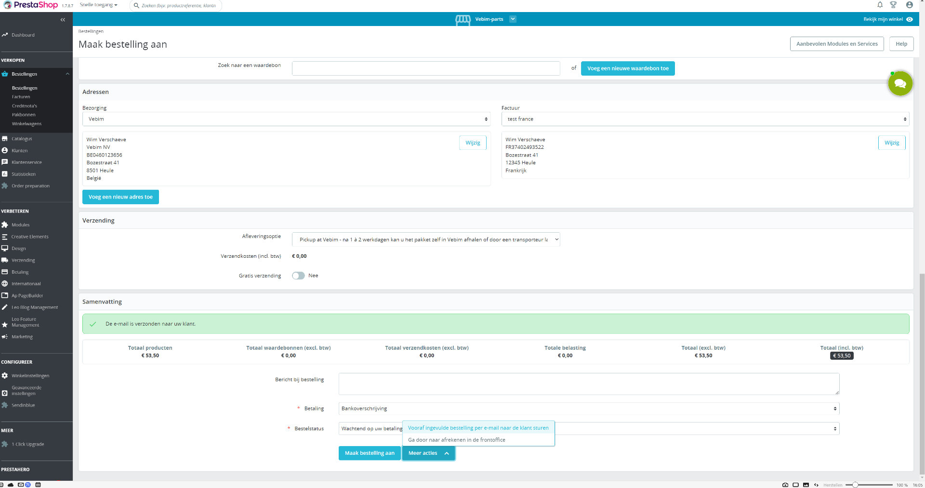Open Facturen in the sidebar
The width and height of the screenshot is (925, 488).
(x=21, y=97)
